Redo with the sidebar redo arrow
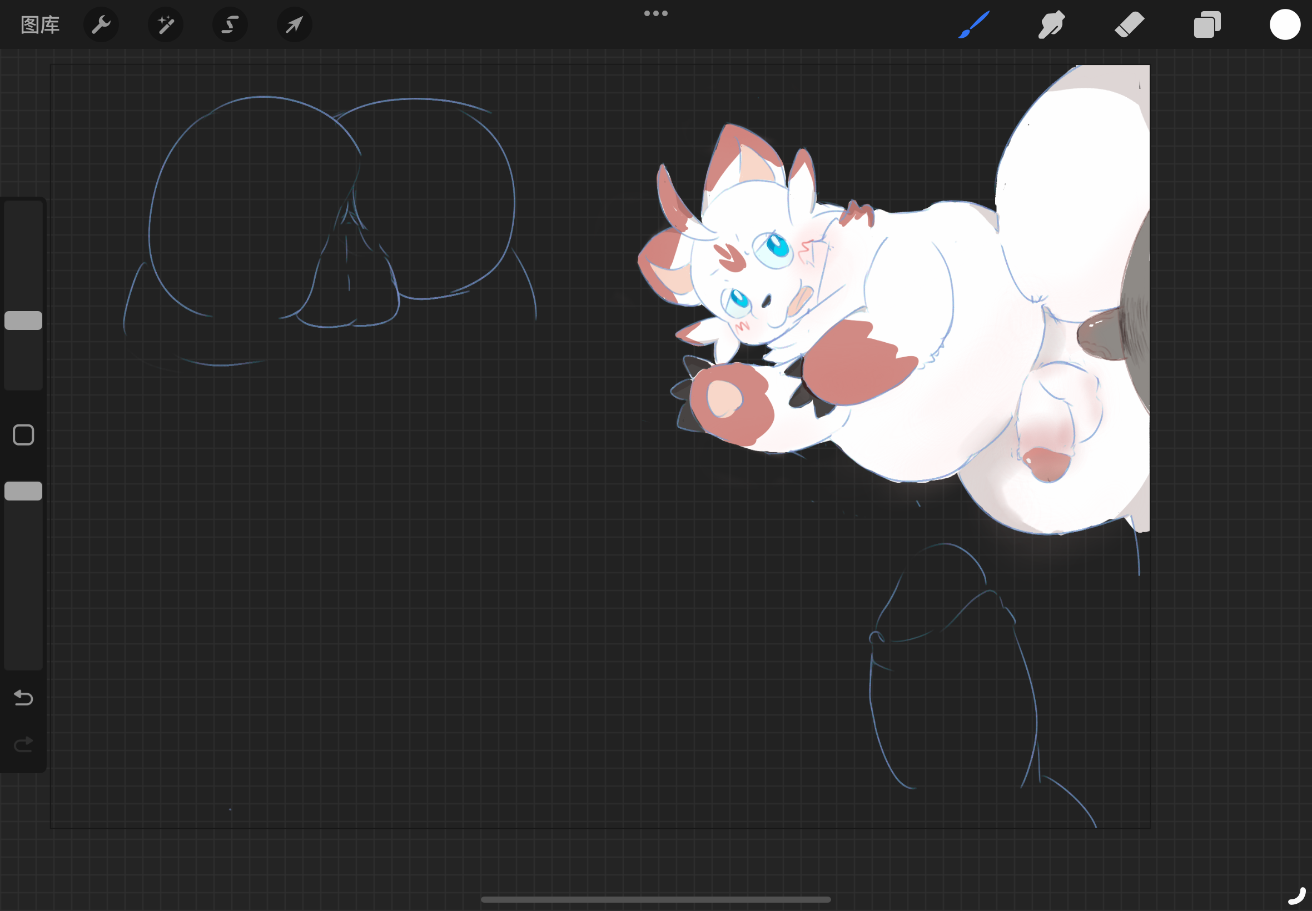 pyautogui.click(x=23, y=744)
